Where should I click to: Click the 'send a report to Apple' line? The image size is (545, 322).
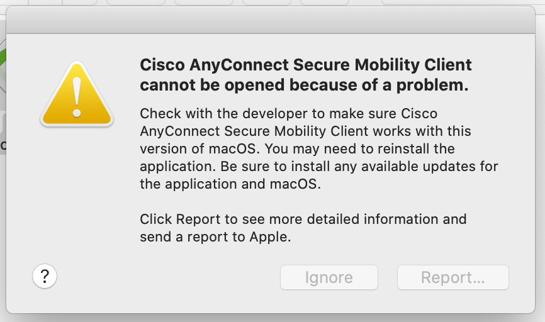tap(215, 237)
